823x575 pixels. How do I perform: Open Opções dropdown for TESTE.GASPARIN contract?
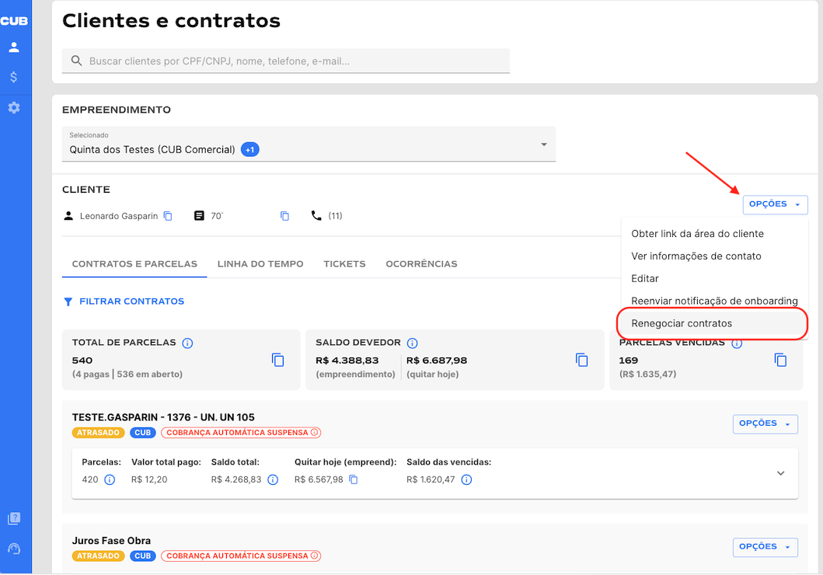click(x=765, y=423)
